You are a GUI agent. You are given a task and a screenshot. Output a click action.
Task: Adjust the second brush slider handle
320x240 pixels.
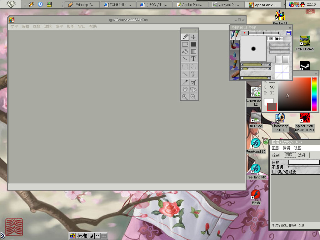click(x=248, y=68)
